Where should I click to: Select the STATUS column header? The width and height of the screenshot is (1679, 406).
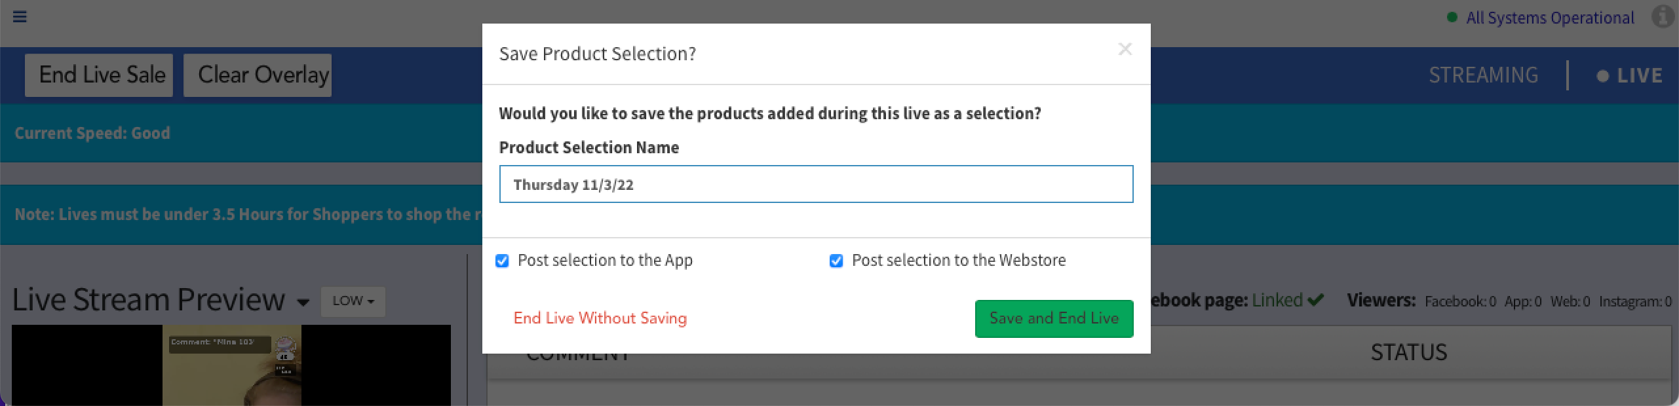tap(1408, 353)
